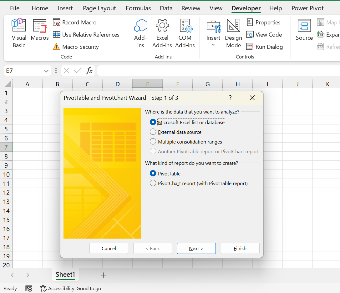Open the Excel Add-ins dialog
Viewport: 340px width, 293px height.
(162, 33)
